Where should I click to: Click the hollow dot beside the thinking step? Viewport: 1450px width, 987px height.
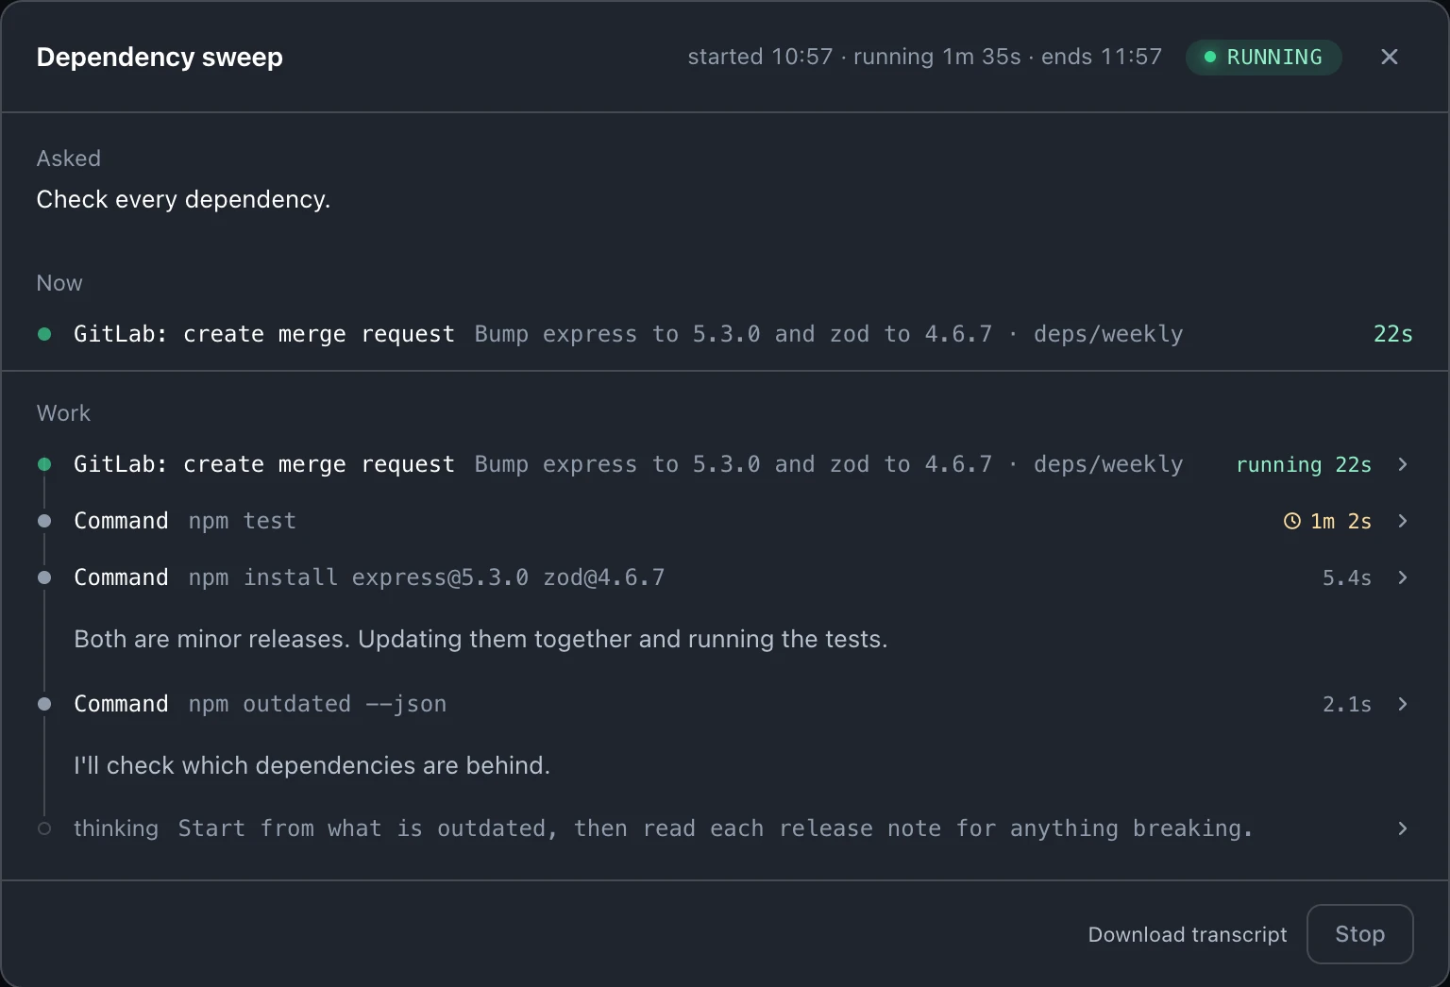pyautogui.click(x=44, y=828)
